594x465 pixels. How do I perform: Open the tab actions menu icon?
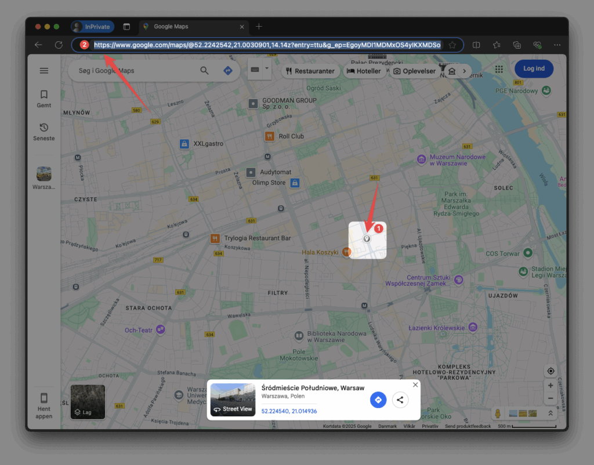[x=126, y=27]
